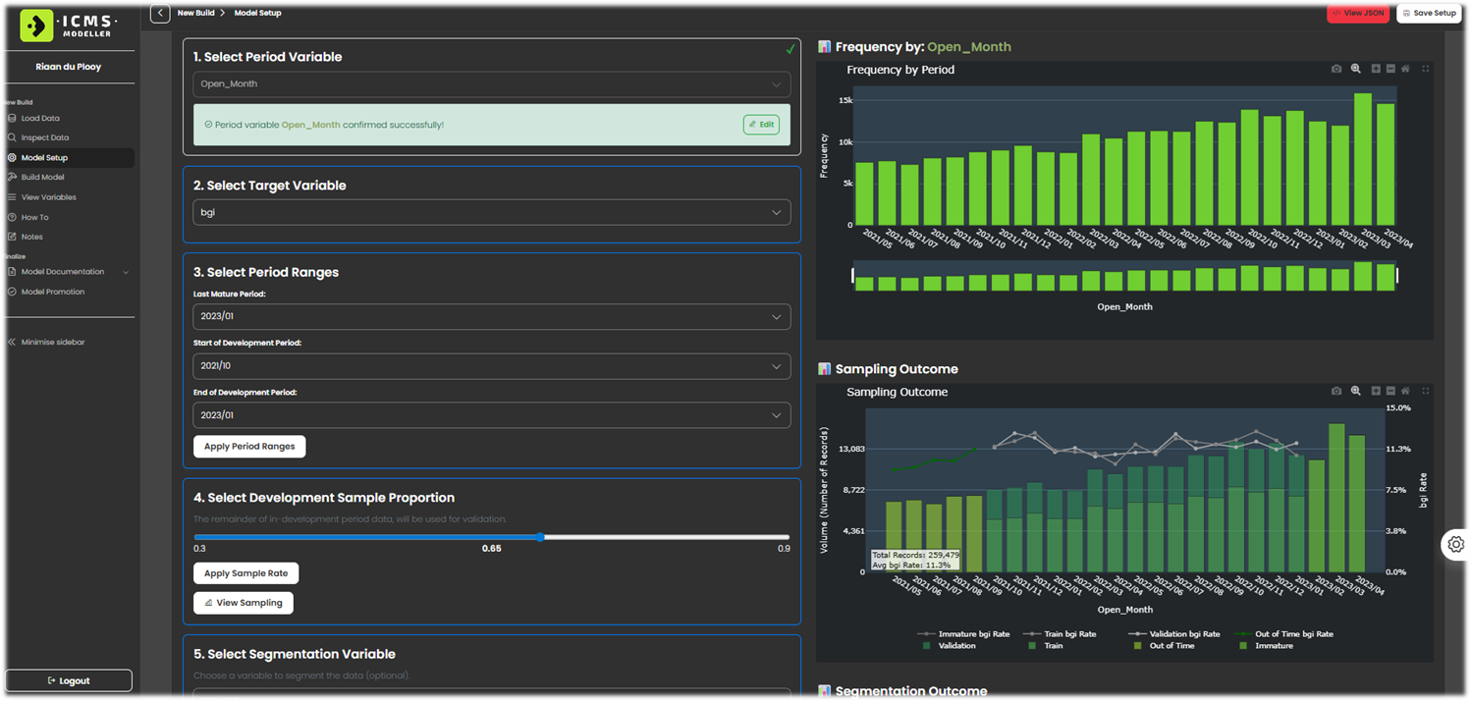
Task: Toggle Train bgi Rate legend line
Action: tap(1060, 634)
